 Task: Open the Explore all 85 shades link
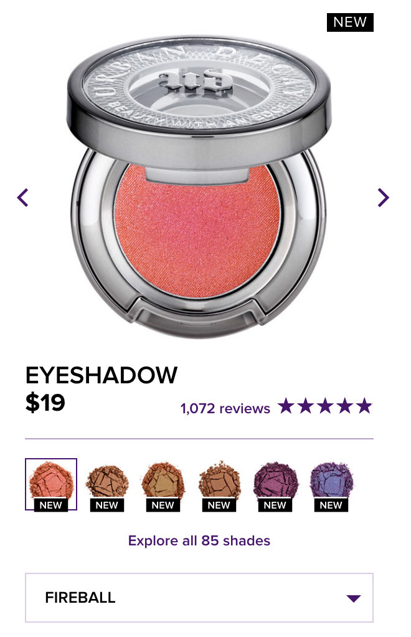[199, 541]
